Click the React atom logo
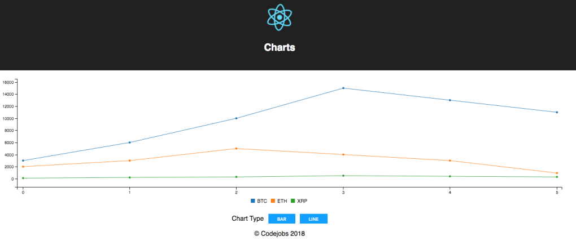Image resolution: width=576 pixels, height=241 pixels. pyautogui.click(x=280, y=17)
